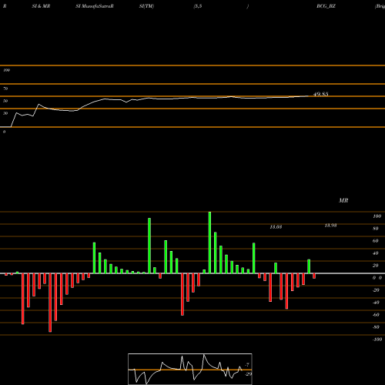Click the "MR" panel title
The height and width of the screenshot is (385, 385).
(x=343, y=200)
